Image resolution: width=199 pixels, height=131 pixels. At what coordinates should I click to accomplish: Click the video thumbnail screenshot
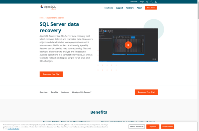[x=128, y=45]
